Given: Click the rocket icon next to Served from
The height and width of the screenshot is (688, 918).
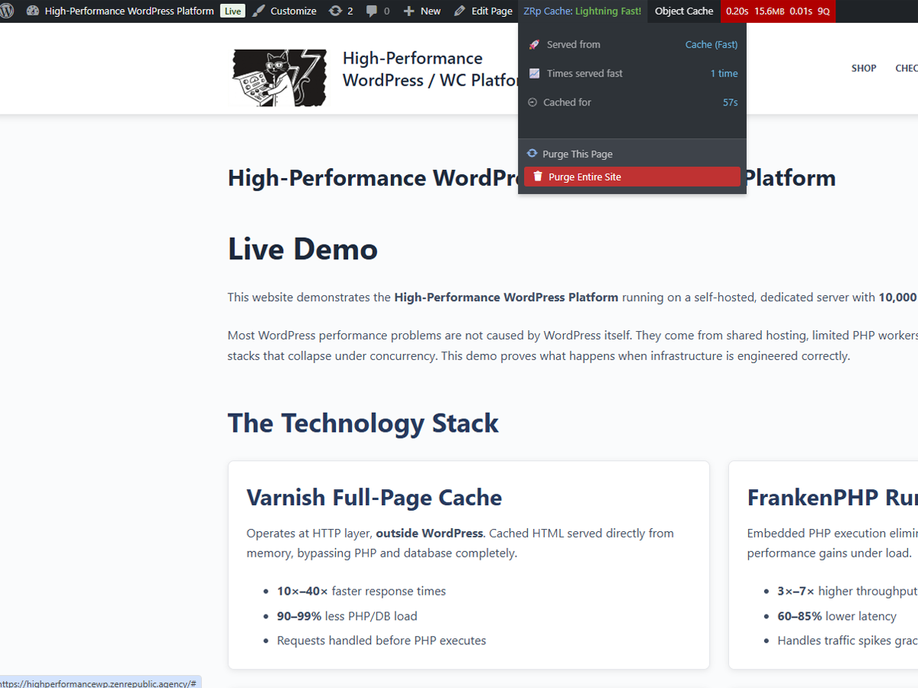Looking at the screenshot, I should click(534, 44).
